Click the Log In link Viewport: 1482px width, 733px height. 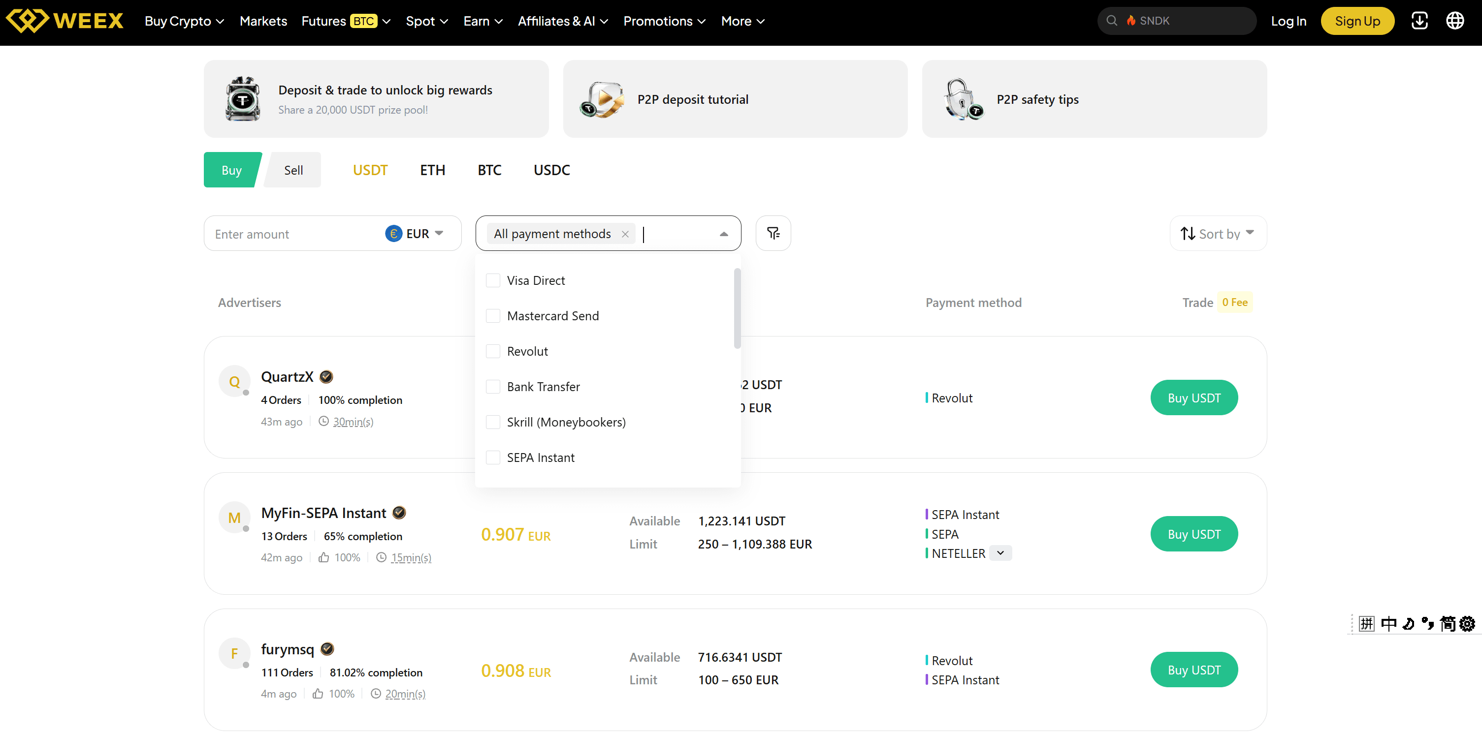click(x=1289, y=21)
